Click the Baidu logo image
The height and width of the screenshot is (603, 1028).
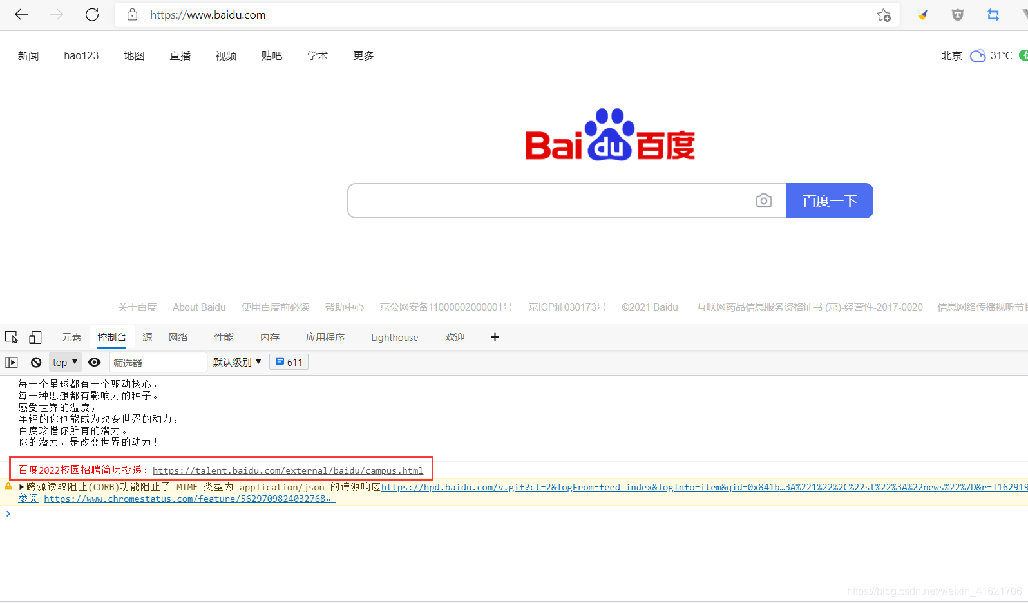pyautogui.click(x=610, y=134)
